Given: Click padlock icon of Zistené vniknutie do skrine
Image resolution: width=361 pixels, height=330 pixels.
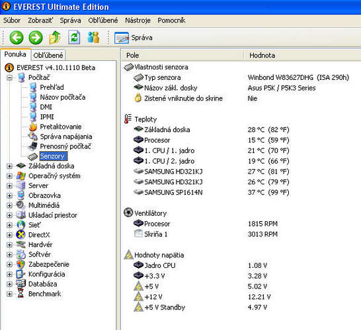Looking at the screenshot, I should [x=138, y=98].
